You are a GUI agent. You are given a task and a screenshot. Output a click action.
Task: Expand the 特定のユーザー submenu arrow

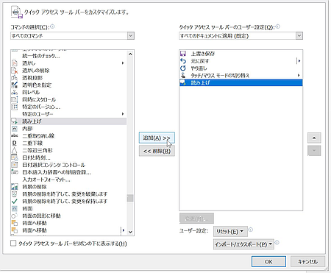coord(123,114)
